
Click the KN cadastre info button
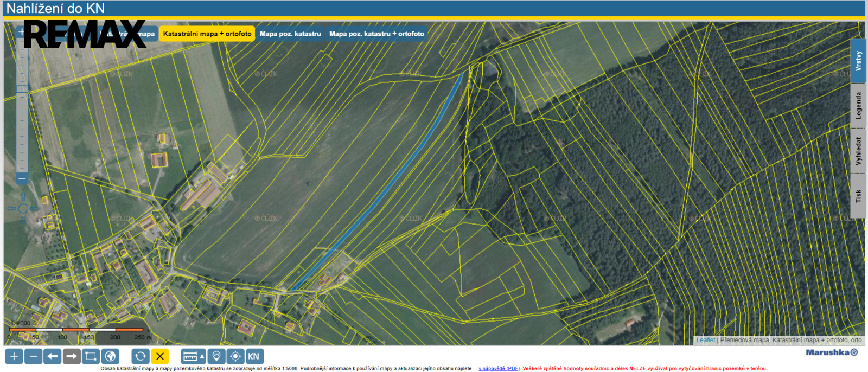[254, 356]
